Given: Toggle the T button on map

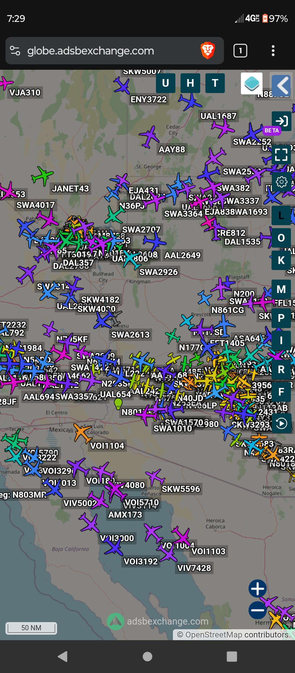Looking at the screenshot, I should [x=215, y=83].
